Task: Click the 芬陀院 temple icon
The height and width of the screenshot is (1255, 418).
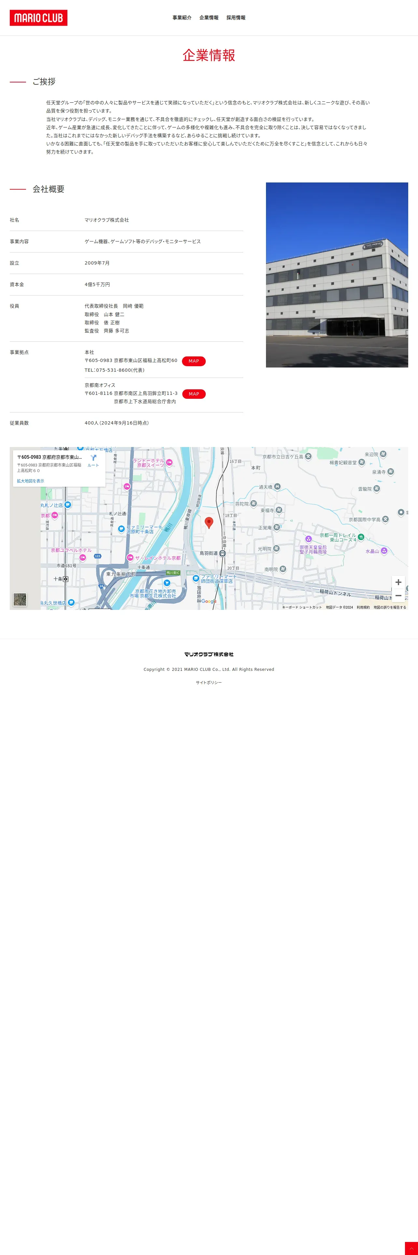Action: (254, 503)
